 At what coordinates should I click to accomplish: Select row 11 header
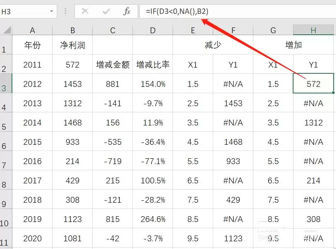[x=6, y=237]
